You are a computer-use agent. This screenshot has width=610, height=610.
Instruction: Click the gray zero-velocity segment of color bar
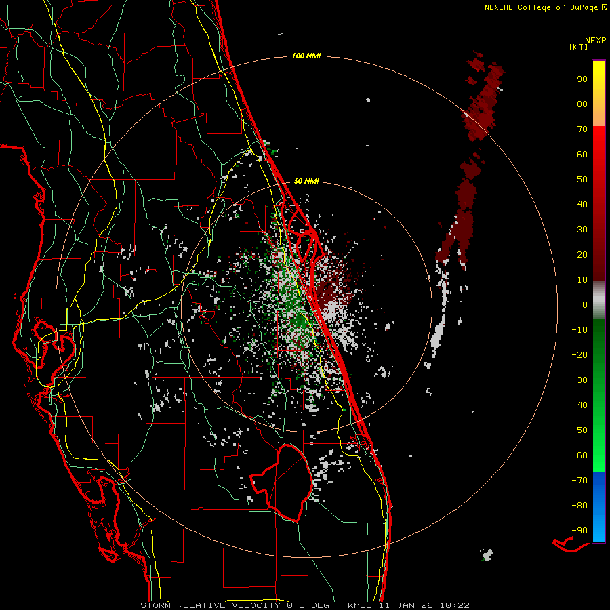pos(598,300)
